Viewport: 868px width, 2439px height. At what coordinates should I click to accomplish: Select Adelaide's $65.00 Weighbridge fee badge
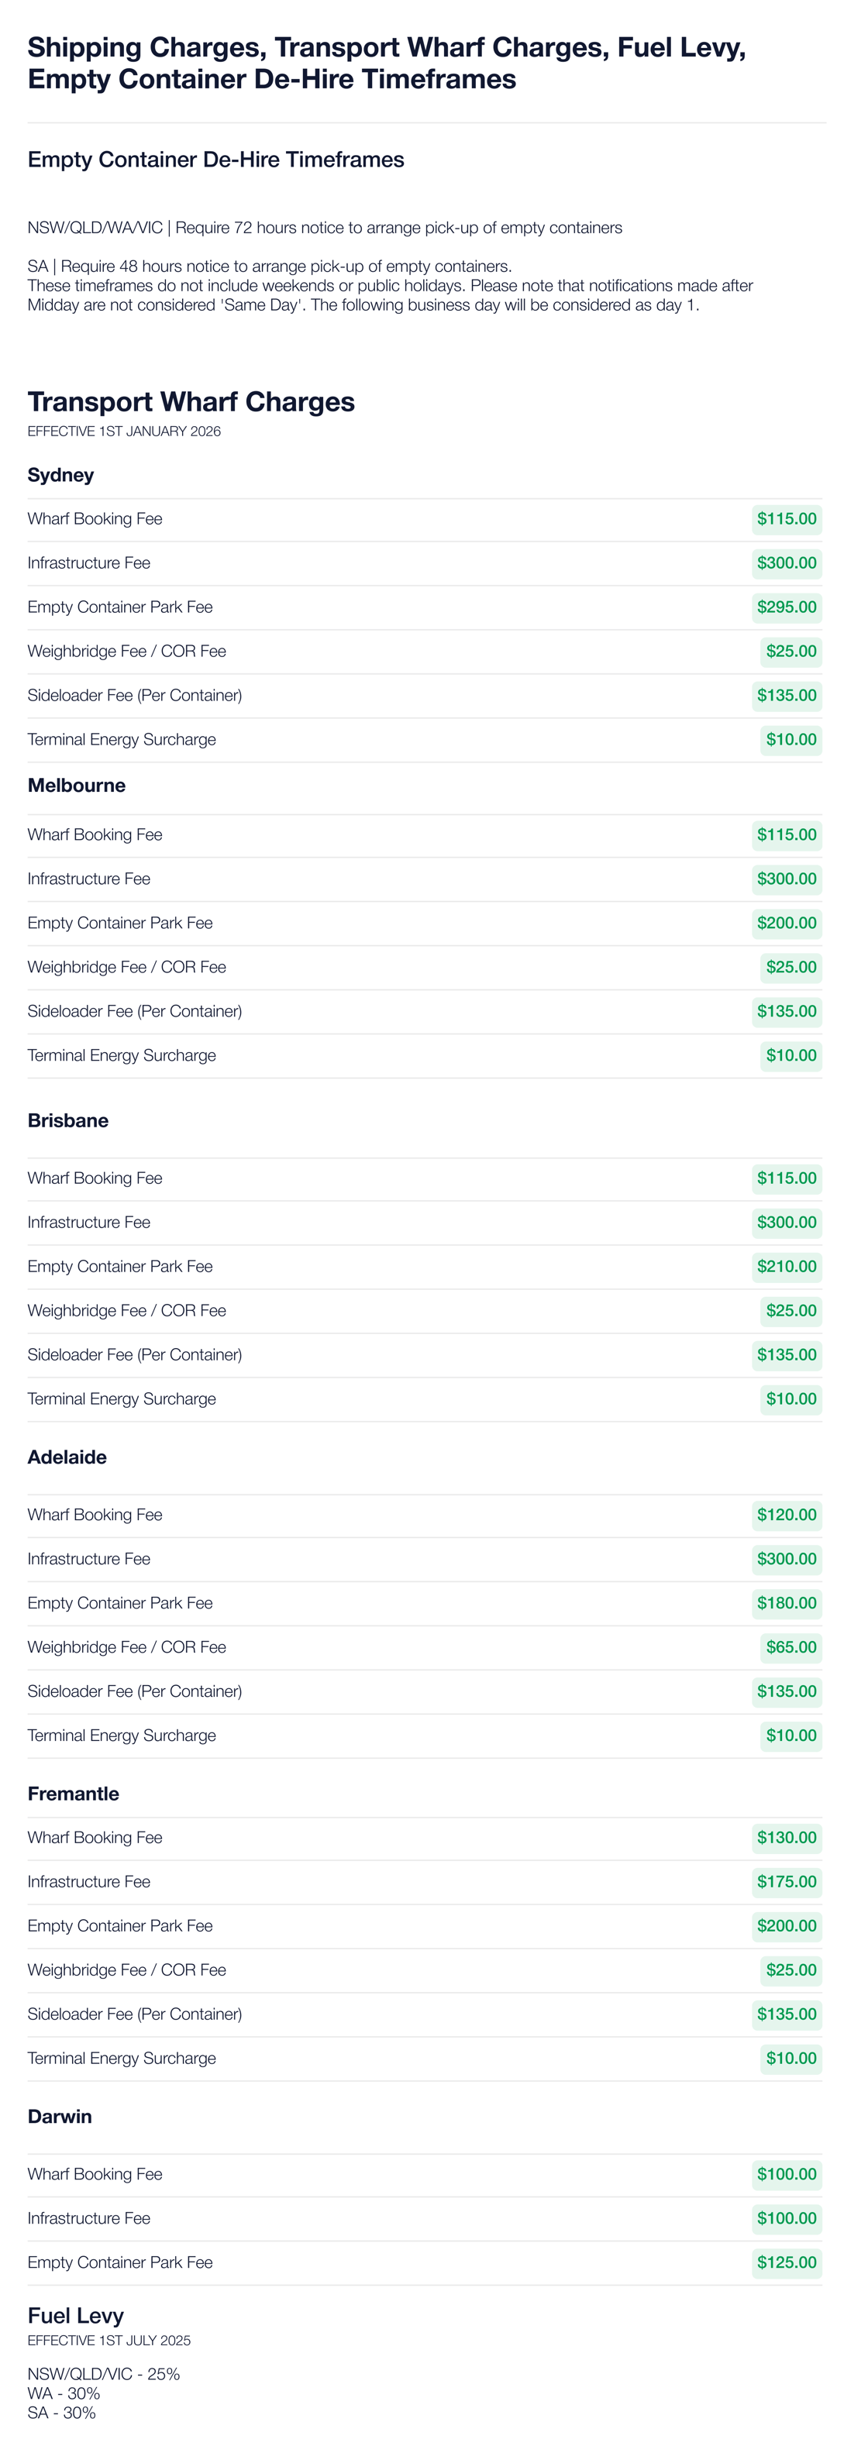point(790,1646)
